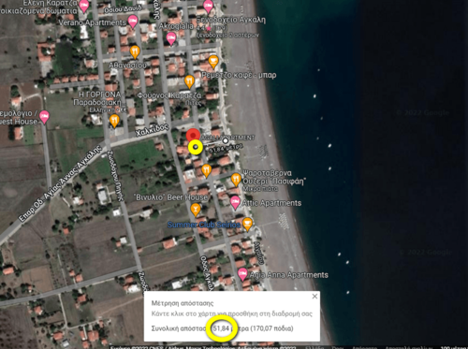Click the Verano Apartments hotel pin
The height and width of the screenshot is (349, 468).
tap(133, 22)
